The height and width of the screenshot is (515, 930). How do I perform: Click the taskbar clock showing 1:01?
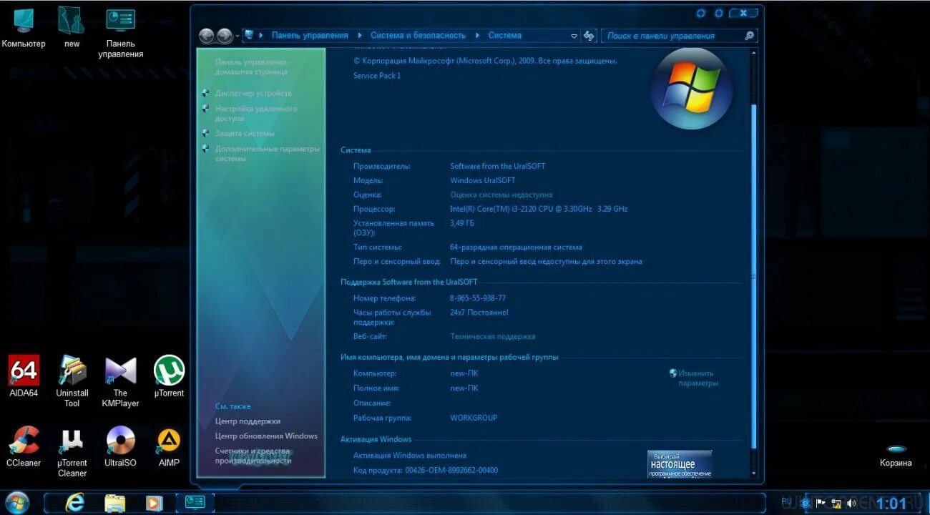[891, 503]
